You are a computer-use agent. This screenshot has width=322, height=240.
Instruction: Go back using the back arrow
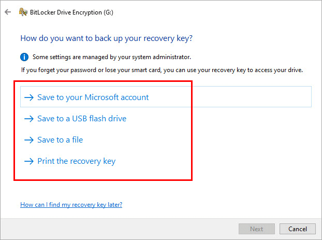[8, 12]
